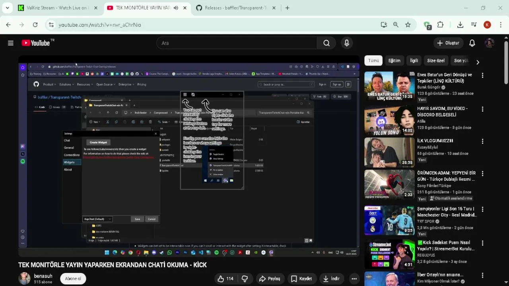This screenshot has width=509, height=286.
Task: Download the video with İndir
Action: click(x=331, y=279)
